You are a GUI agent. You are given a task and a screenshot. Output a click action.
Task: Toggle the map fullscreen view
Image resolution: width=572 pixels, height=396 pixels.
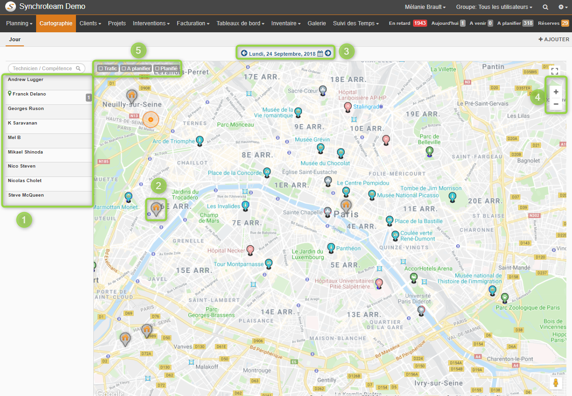tap(555, 71)
